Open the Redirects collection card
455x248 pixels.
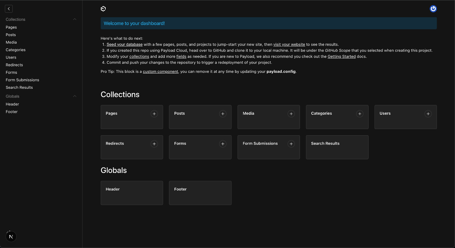[132, 147]
